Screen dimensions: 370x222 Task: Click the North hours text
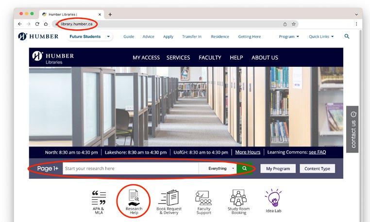[71, 152]
